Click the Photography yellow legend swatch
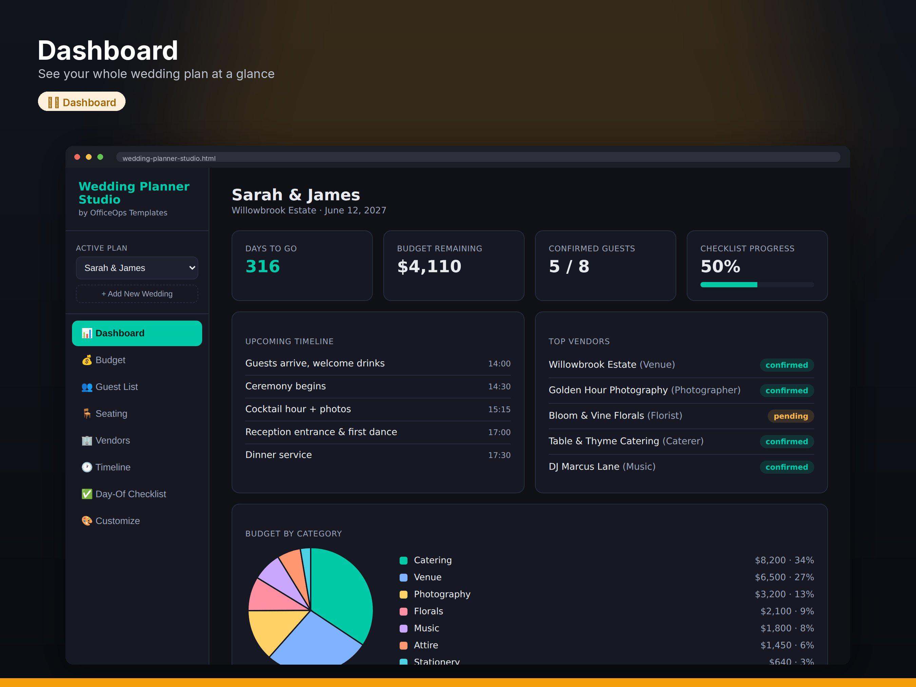Image resolution: width=916 pixels, height=687 pixels. tap(403, 595)
